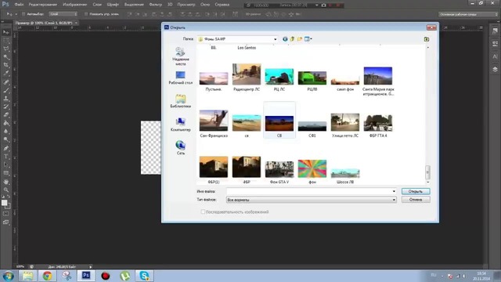This screenshot has height=282, width=501.
Task: Select the Move tool in Photoshop toolbar
Action: click(6, 32)
